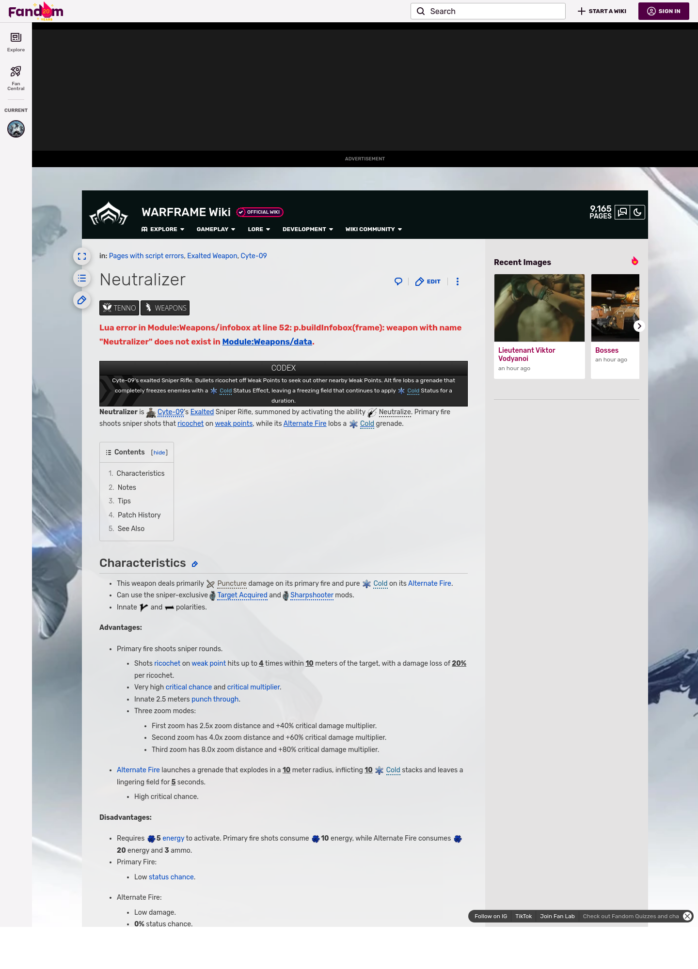Click the floating pencil edit icon
The image size is (698, 969).
point(82,300)
